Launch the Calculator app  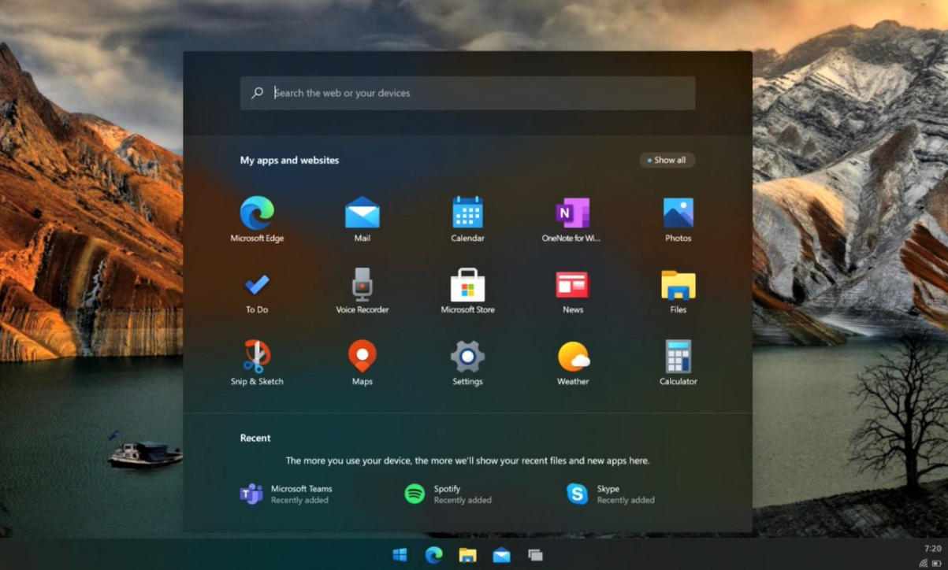[x=678, y=357]
